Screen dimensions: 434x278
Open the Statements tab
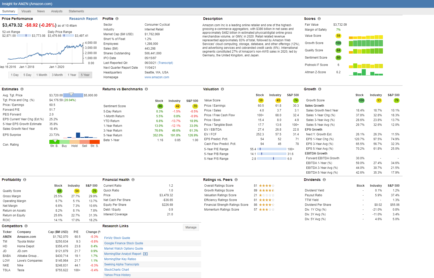[76, 11]
